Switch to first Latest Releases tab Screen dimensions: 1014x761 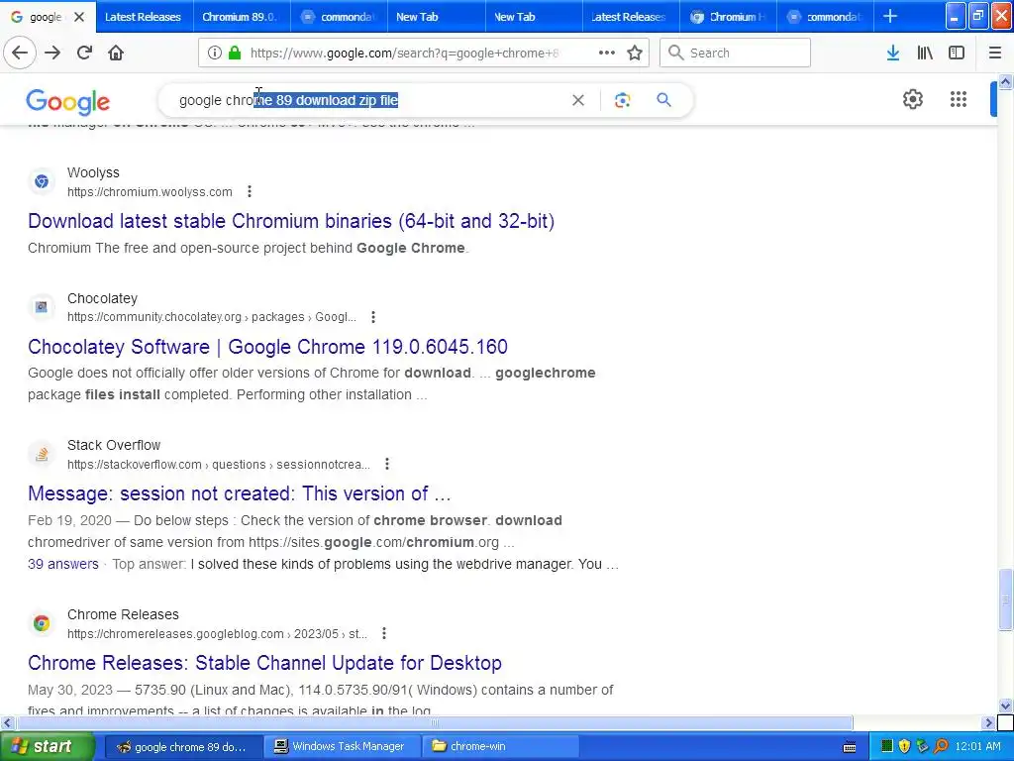pyautogui.click(x=143, y=17)
